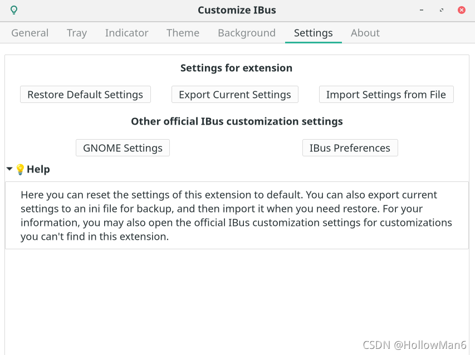
Task: Go to the Indicator tab
Action: point(126,33)
